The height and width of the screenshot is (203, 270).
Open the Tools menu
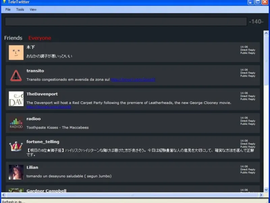click(20, 9)
